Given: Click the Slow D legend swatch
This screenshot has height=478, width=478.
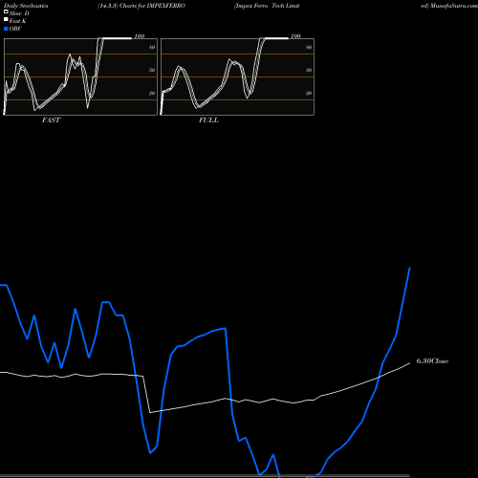Looking at the screenshot, I should point(6,11).
